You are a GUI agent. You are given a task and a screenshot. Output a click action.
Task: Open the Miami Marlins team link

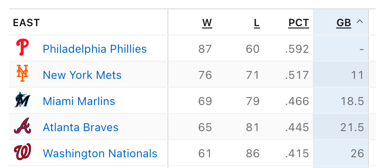coord(79,101)
